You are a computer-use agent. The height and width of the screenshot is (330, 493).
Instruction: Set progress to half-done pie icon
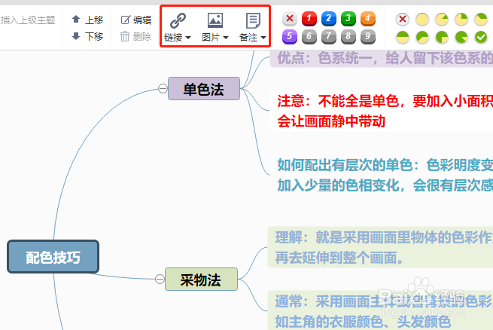(403, 38)
